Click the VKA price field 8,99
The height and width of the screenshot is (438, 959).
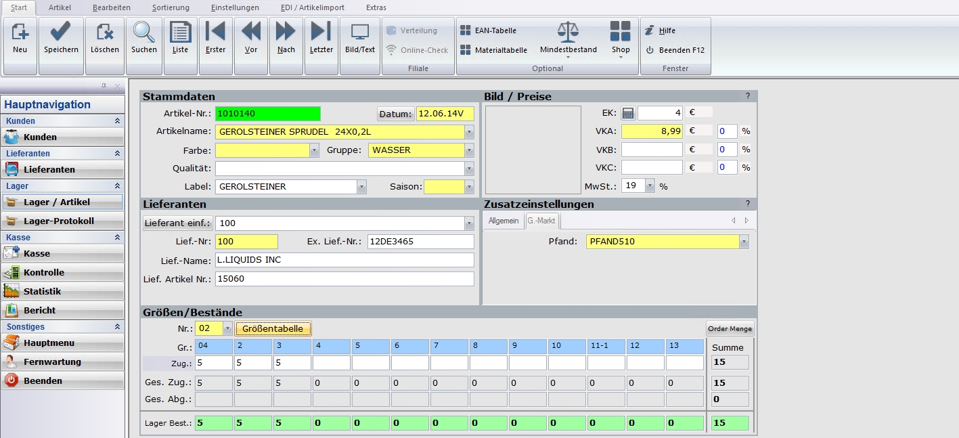pyautogui.click(x=652, y=131)
